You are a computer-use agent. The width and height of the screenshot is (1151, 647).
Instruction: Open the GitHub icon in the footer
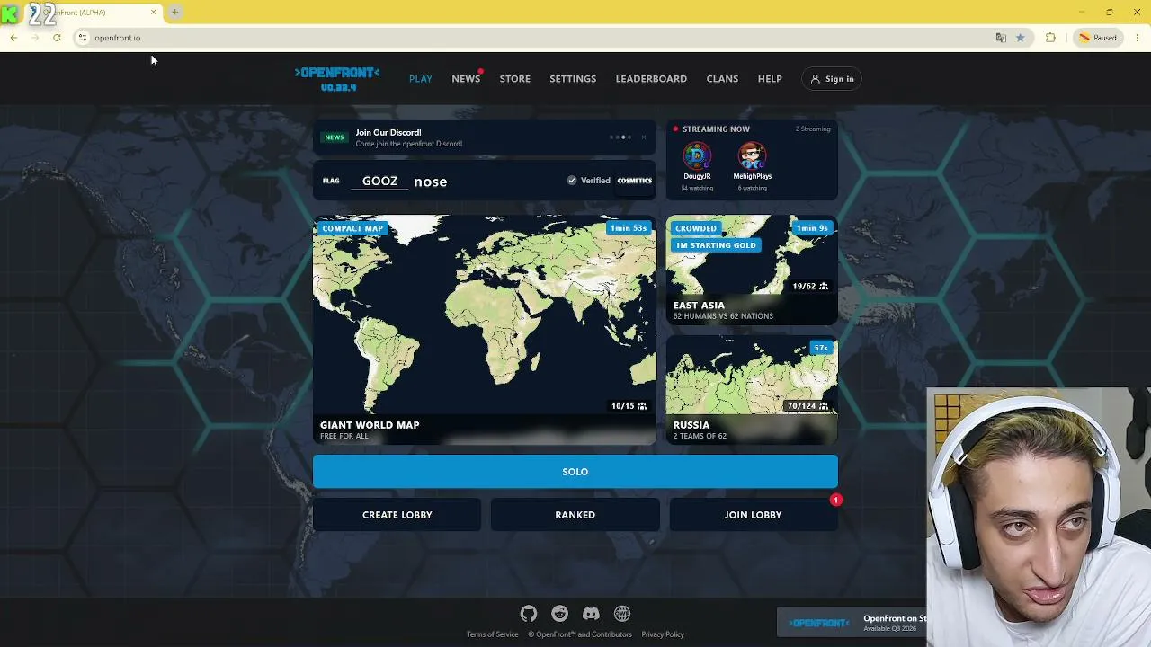pyautogui.click(x=529, y=614)
